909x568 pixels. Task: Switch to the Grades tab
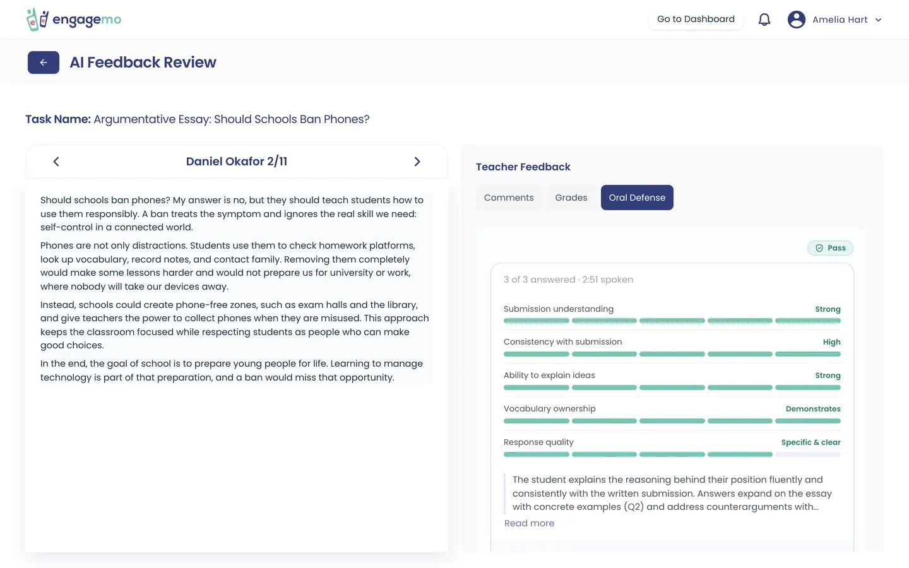pyautogui.click(x=571, y=198)
